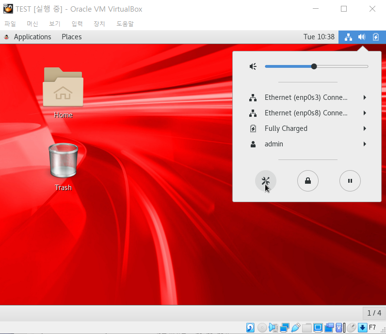Open the 파일 menu in VirtualBox
The image size is (386, 334).
click(10, 24)
